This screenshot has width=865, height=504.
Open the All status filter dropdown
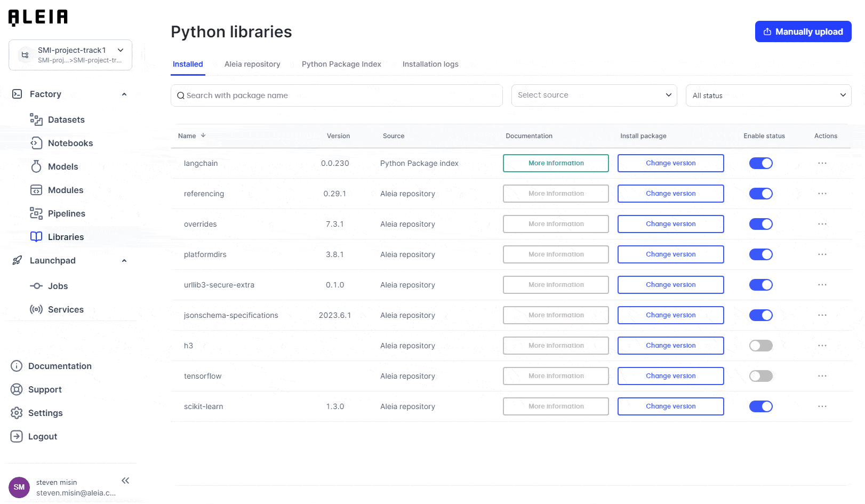(x=768, y=95)
